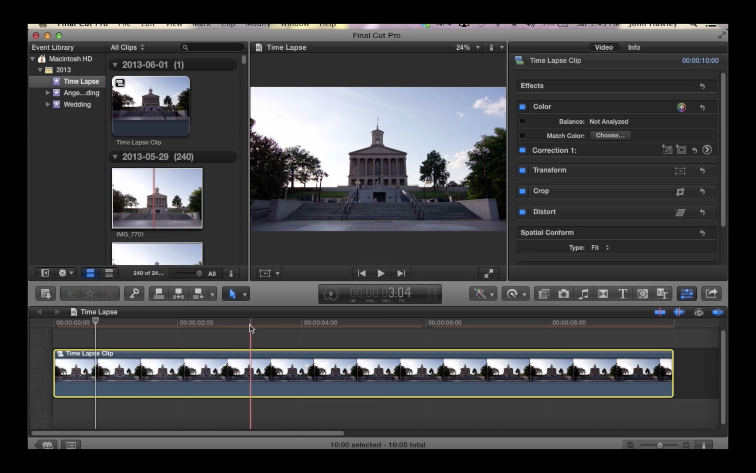Play the viewer video
756x473 pixels.
click(x=381, y=273)
